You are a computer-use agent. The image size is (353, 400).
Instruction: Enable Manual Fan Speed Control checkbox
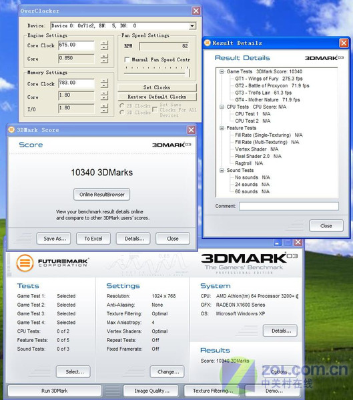coord(127,60)
